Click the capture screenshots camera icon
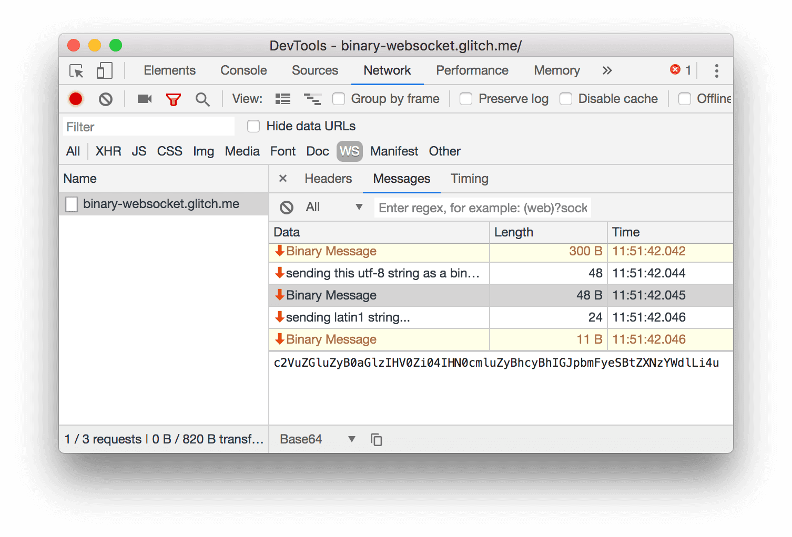The width and height of the screenshot is (792, 537). point(144,99)
